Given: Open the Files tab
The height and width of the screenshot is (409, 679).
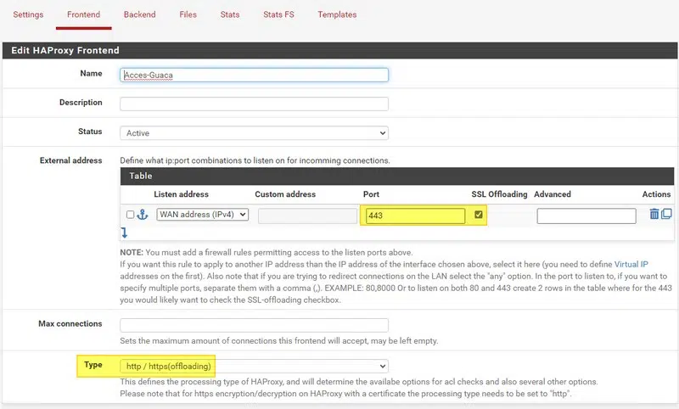Looking at the screenshot, I should (188, 14).
